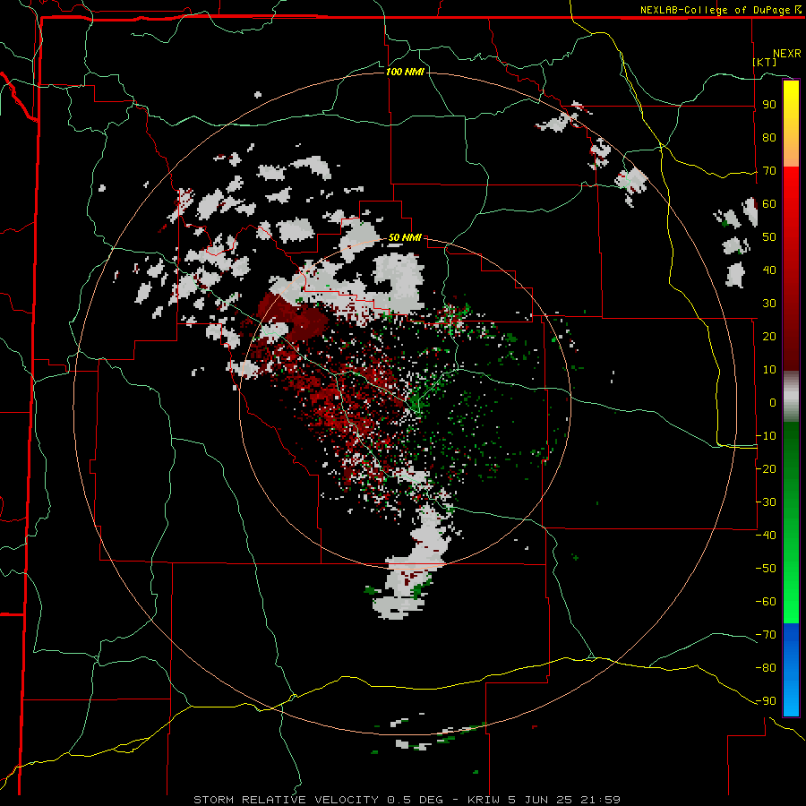The height and width of the screenshot is (806, 806).
Task: Click the gray zero-velocity segment of color bar
Action: pyautogui.click(x=791, y=397)
